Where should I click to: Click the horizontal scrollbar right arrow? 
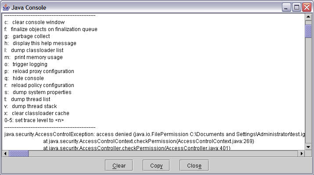[302, 154]
